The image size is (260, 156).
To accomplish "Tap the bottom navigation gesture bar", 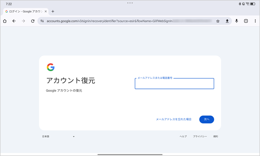I will [130, 155].
